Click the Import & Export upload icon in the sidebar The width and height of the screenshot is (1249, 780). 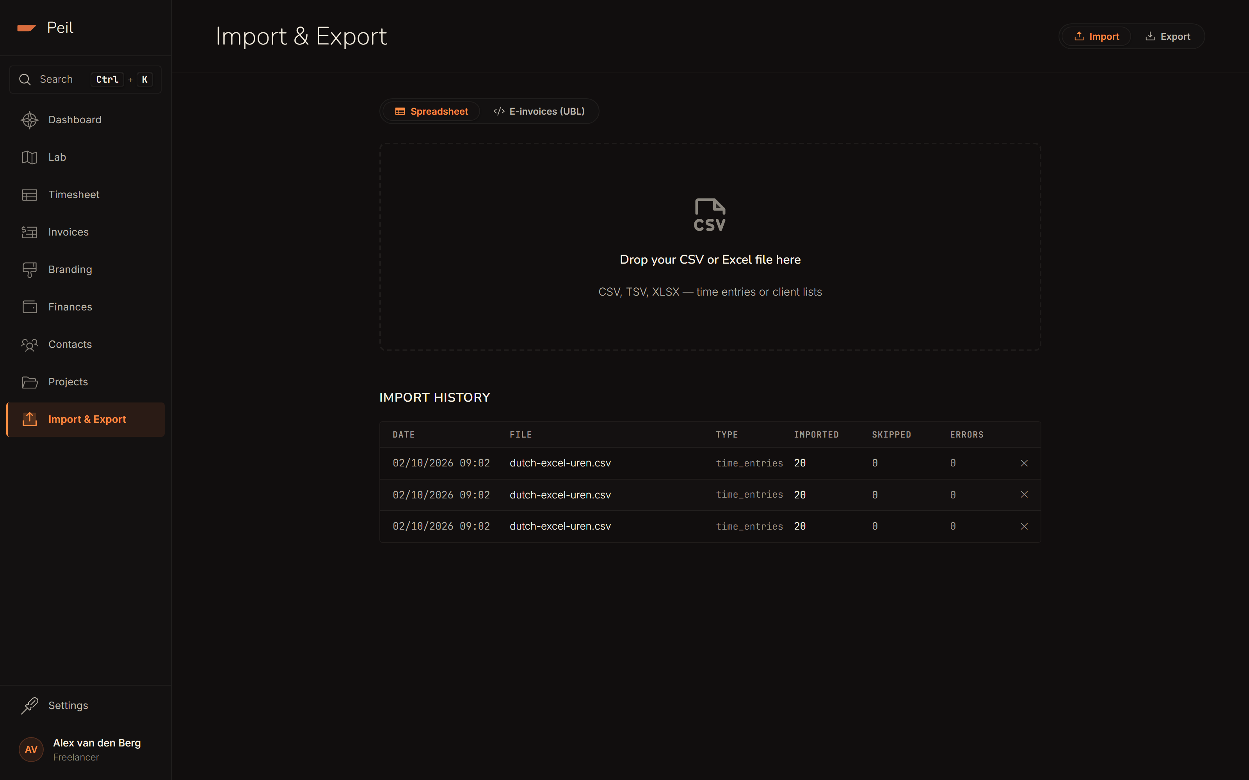[29, 419]
